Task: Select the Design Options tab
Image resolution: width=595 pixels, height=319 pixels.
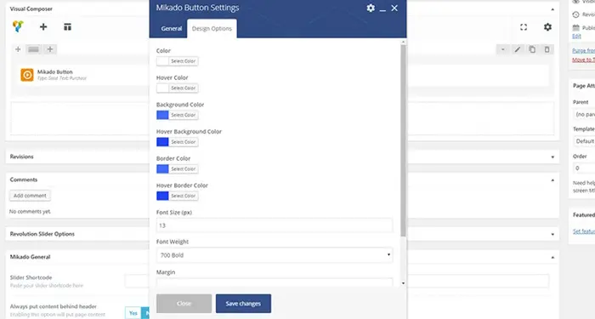Action: [212, 28]
